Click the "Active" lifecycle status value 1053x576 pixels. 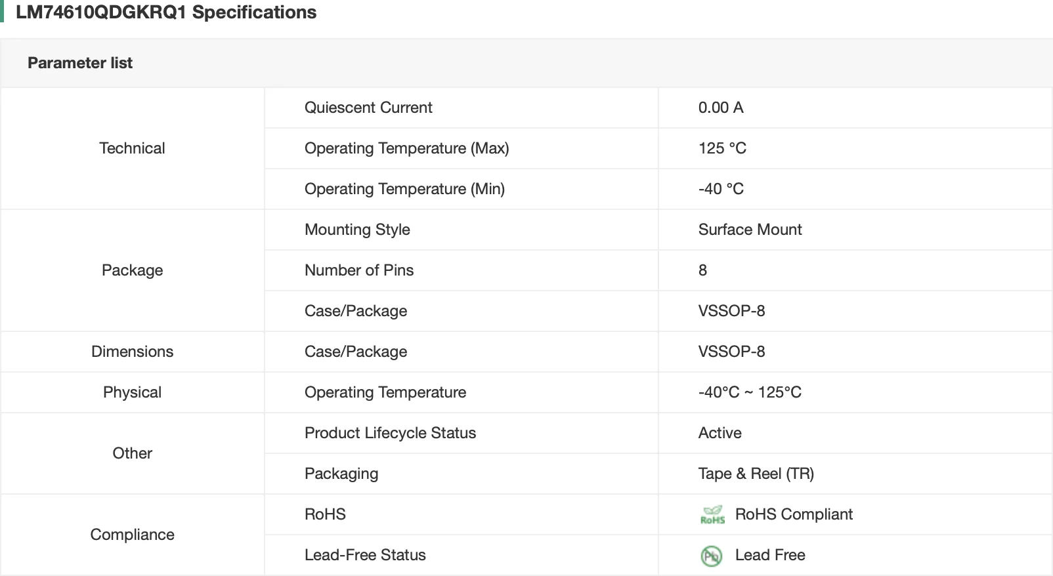click(720, 433)
